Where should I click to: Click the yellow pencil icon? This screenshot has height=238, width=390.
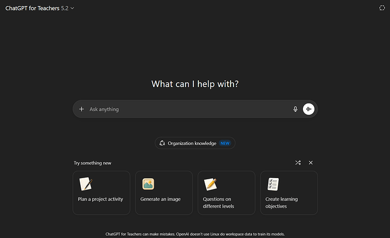pyautogui.click(x=210, y=184)
